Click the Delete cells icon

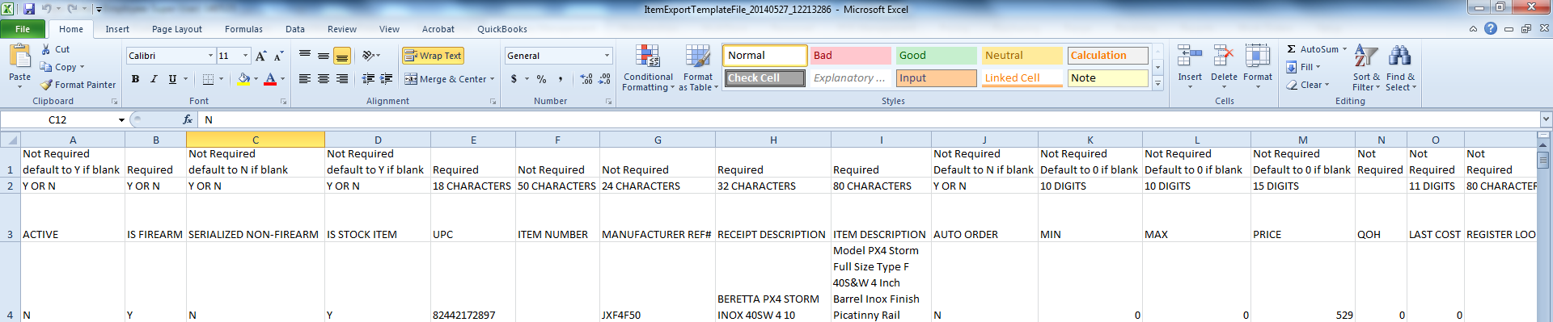pyautogui.click(x=1224, y=56)
